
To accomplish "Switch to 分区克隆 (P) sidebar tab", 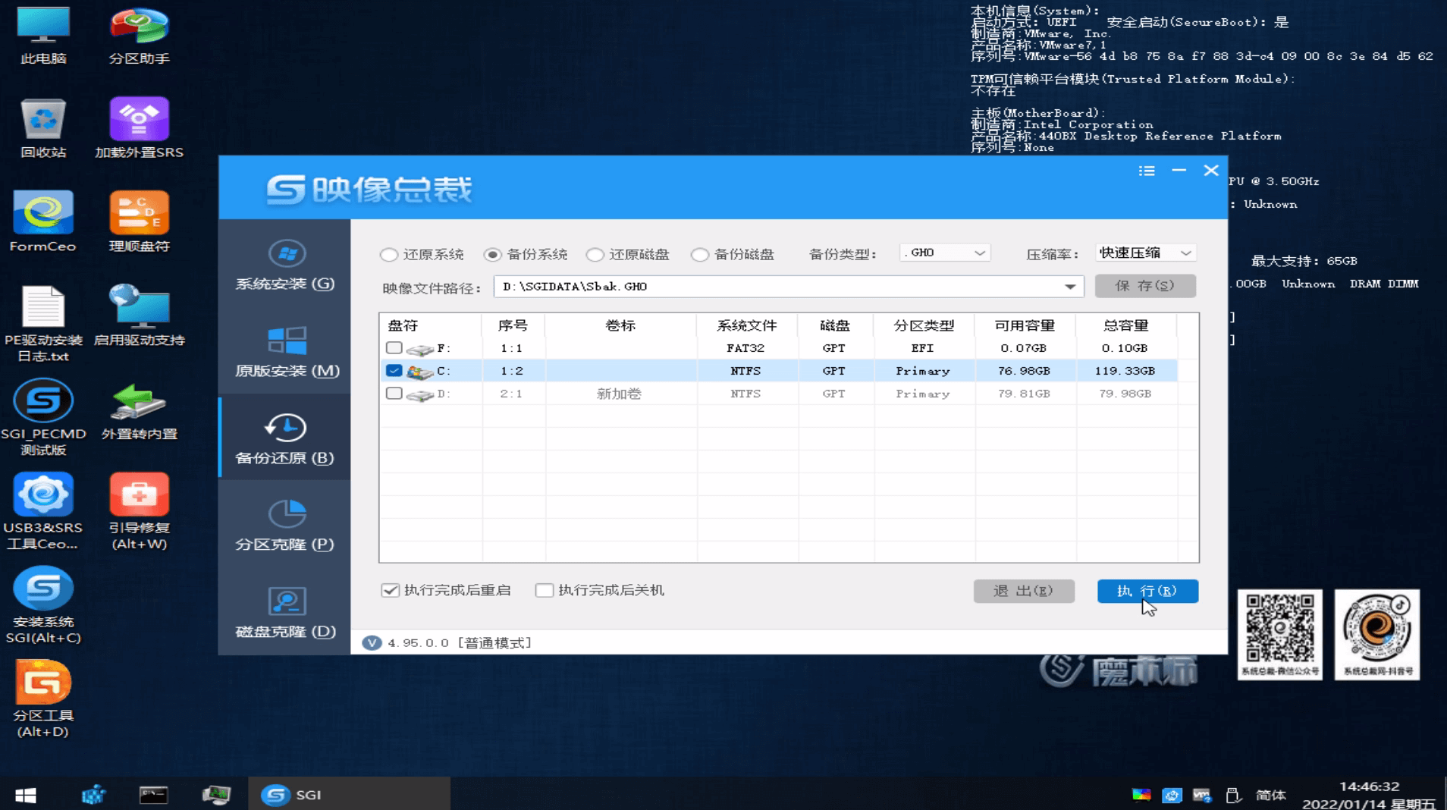I will pyautogui.click(x=285, y=525).
